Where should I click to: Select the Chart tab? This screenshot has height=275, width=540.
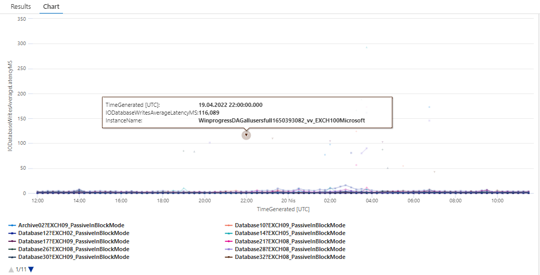click(52, 7)
